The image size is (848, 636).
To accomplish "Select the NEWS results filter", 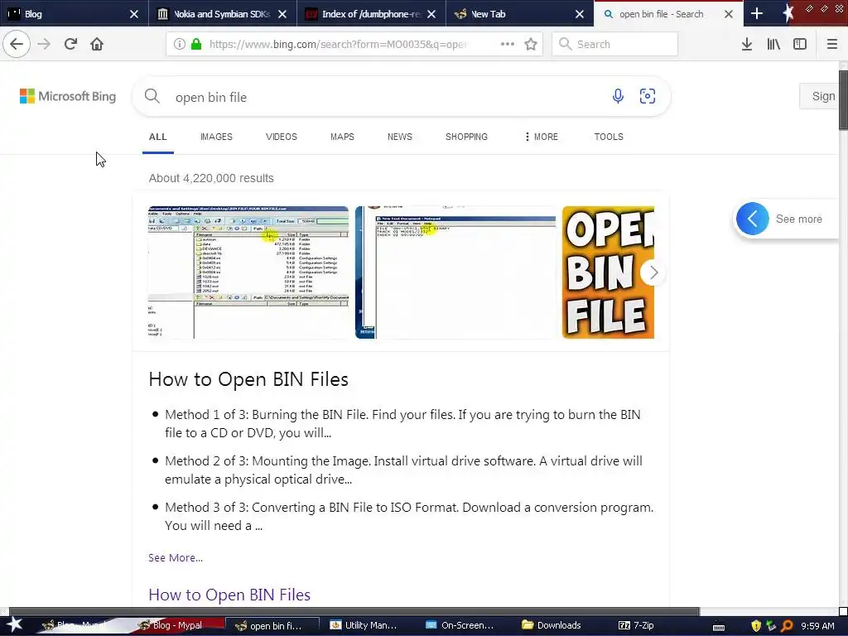I will 400,137.
